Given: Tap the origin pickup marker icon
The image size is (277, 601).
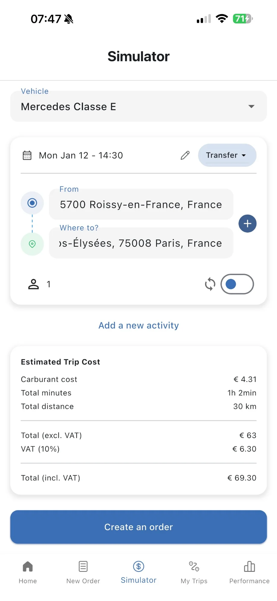Looking at the screenshot, I should tap(32, 203).
